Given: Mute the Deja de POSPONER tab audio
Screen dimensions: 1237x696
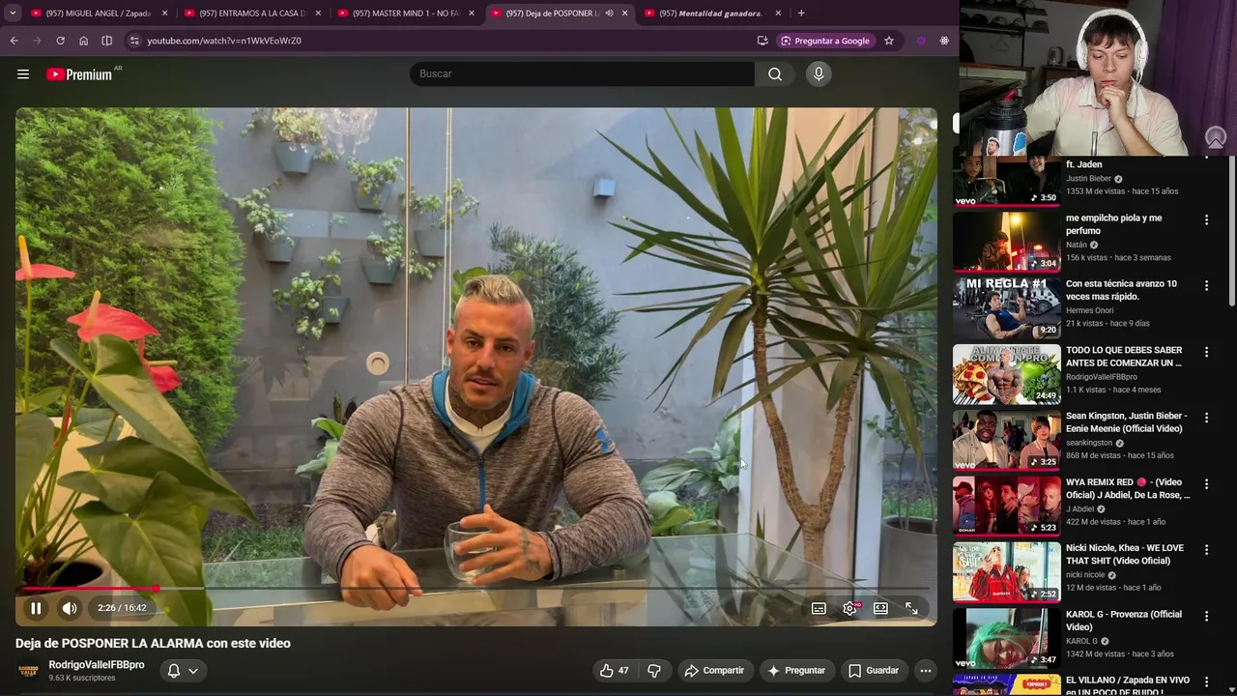Looking at the screenshot, I should click(609, 14).
